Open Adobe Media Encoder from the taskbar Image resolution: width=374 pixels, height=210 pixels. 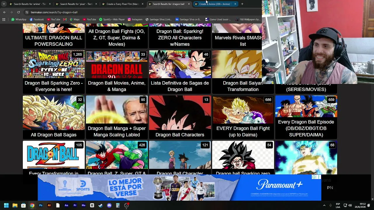tap(84, 205)
